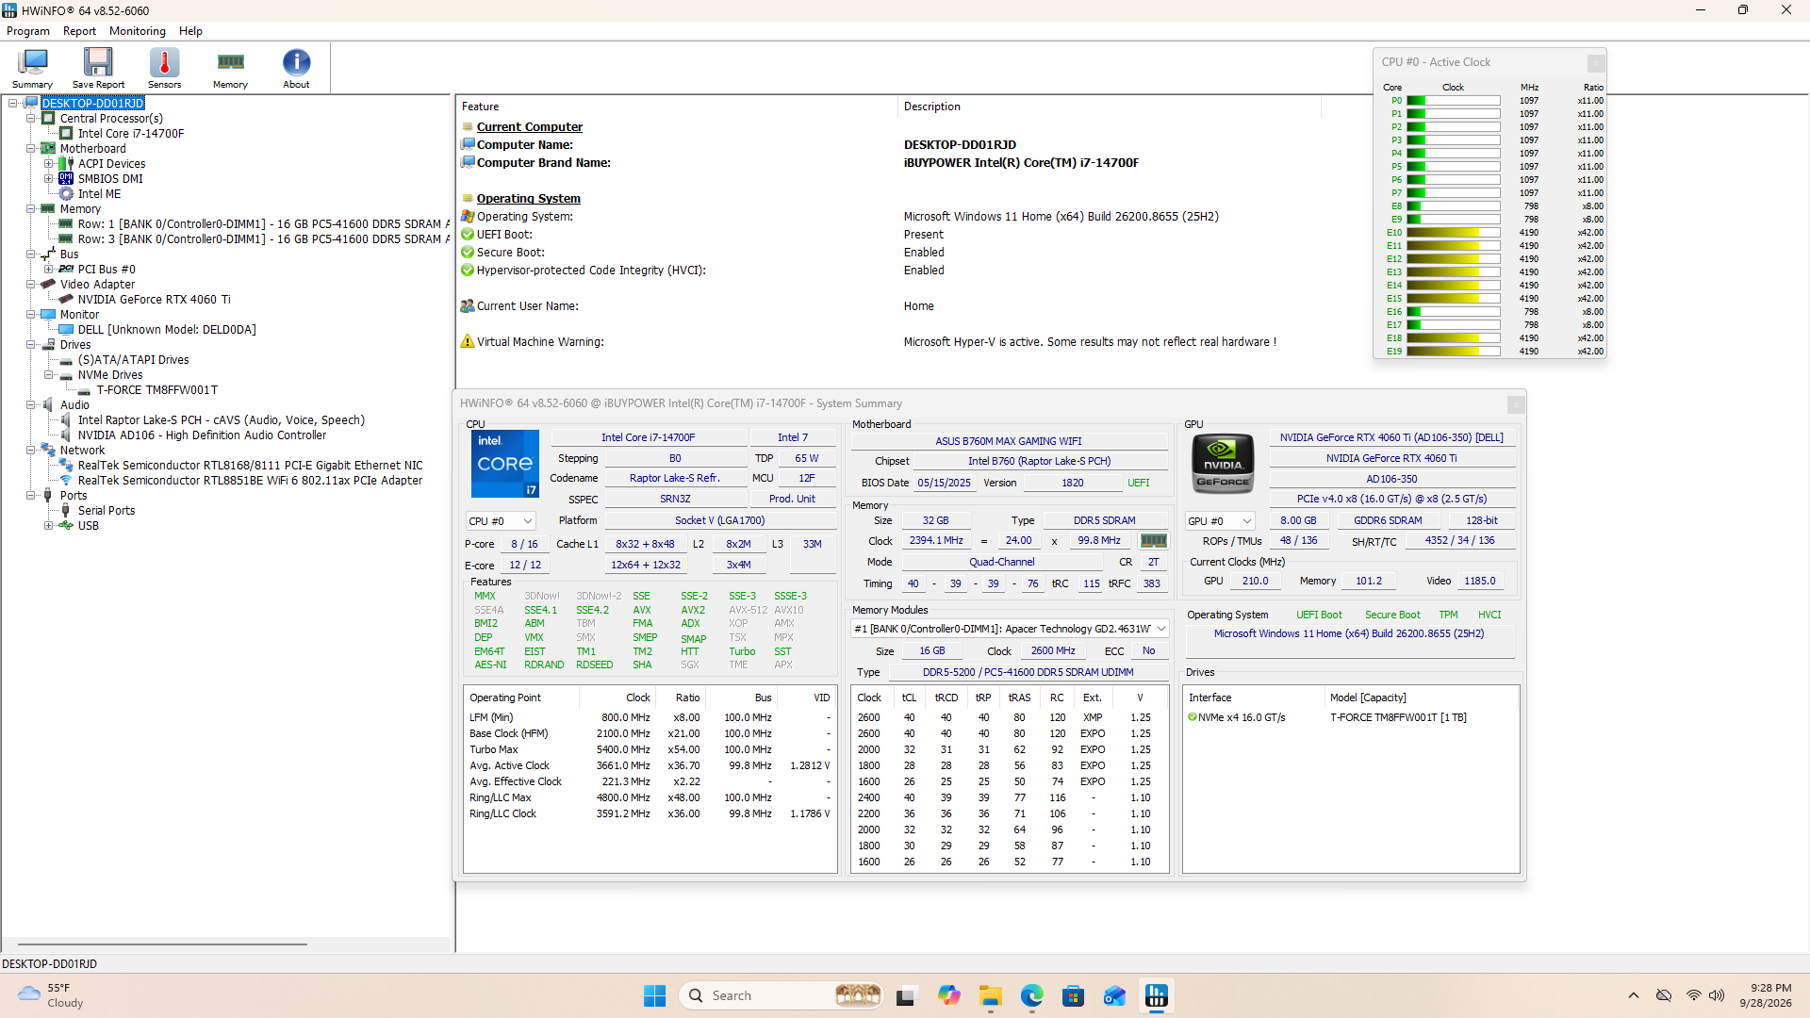
Task: Click the WiFi adapter icon in the tree
Action: 66,480
